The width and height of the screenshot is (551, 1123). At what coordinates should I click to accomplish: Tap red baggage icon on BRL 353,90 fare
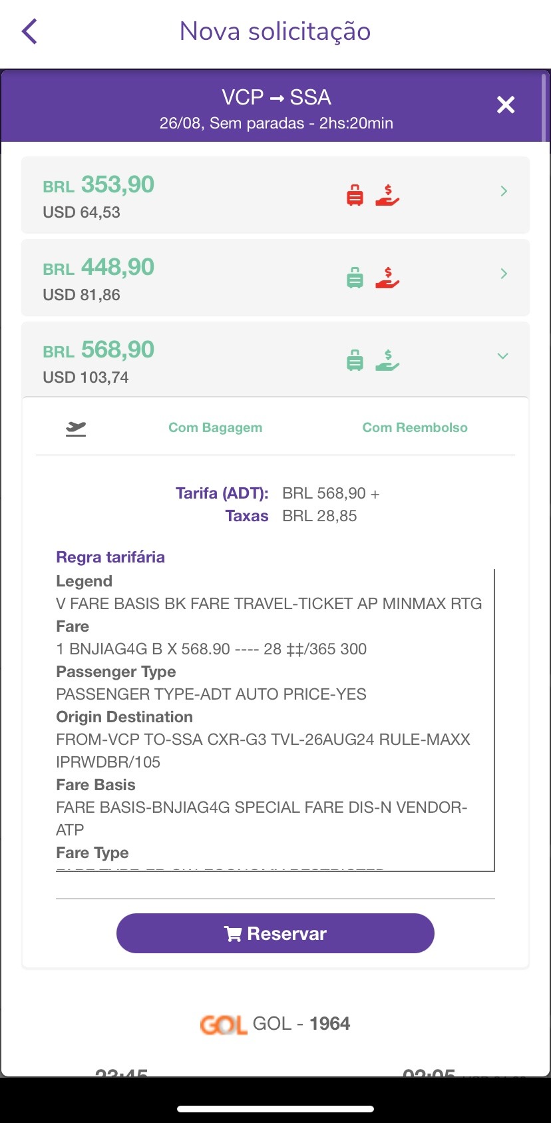pos(355,196)
